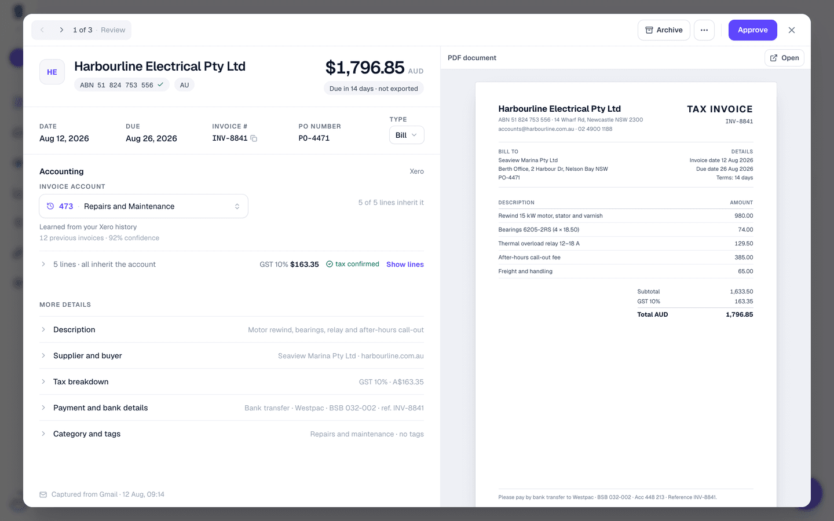Screen dimensions: 834x521
Task: Click the PDF Thermal overload relay line
Action: pos(625,243)
